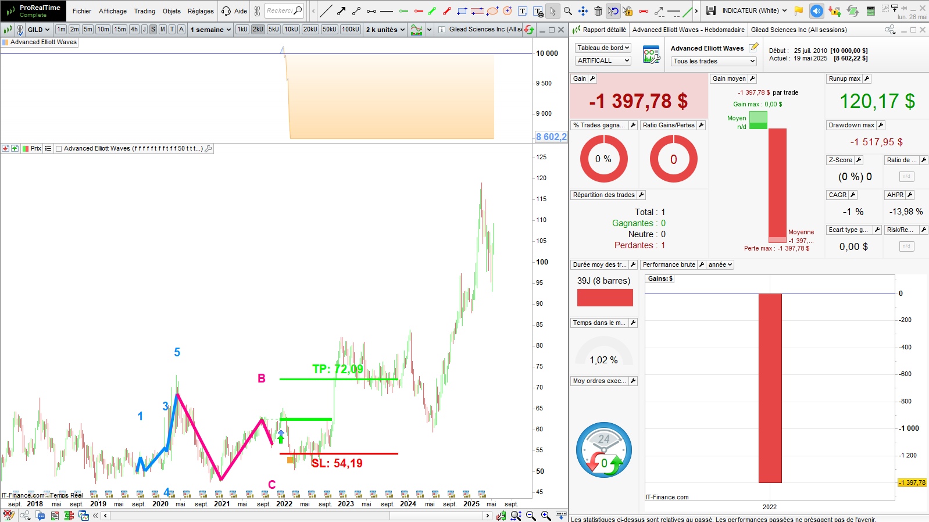This screenshot has width=929, height=522.
Task: Pin the CAGR widget
Action: (x=853, y=195)
